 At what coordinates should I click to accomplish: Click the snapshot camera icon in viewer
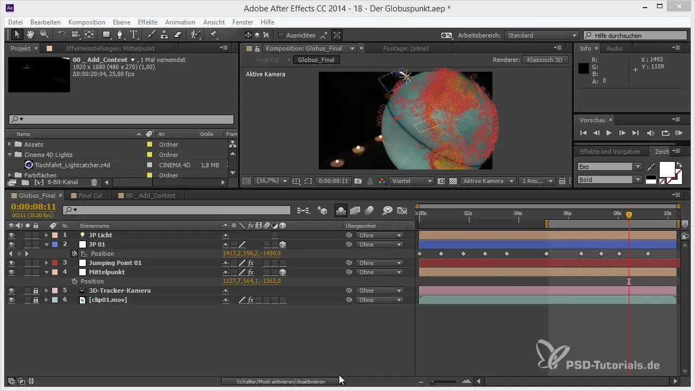pyautogui.click(x=358, y=181)
